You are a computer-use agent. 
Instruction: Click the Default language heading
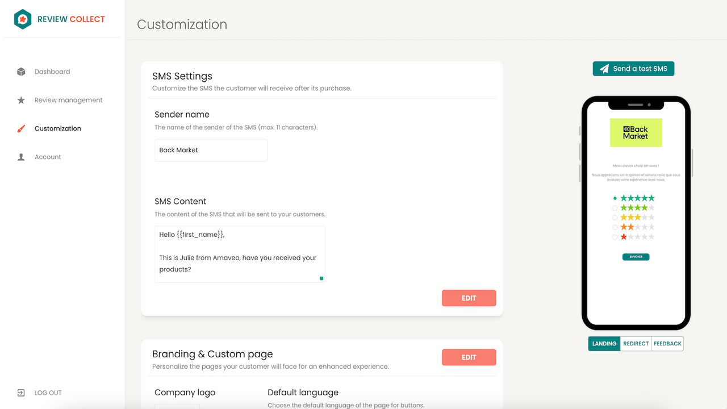click(x=303, y=393)
